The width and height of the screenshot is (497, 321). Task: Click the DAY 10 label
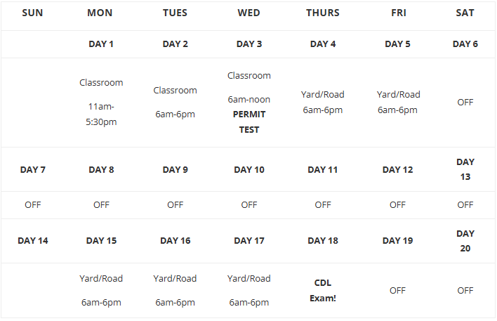249,169
